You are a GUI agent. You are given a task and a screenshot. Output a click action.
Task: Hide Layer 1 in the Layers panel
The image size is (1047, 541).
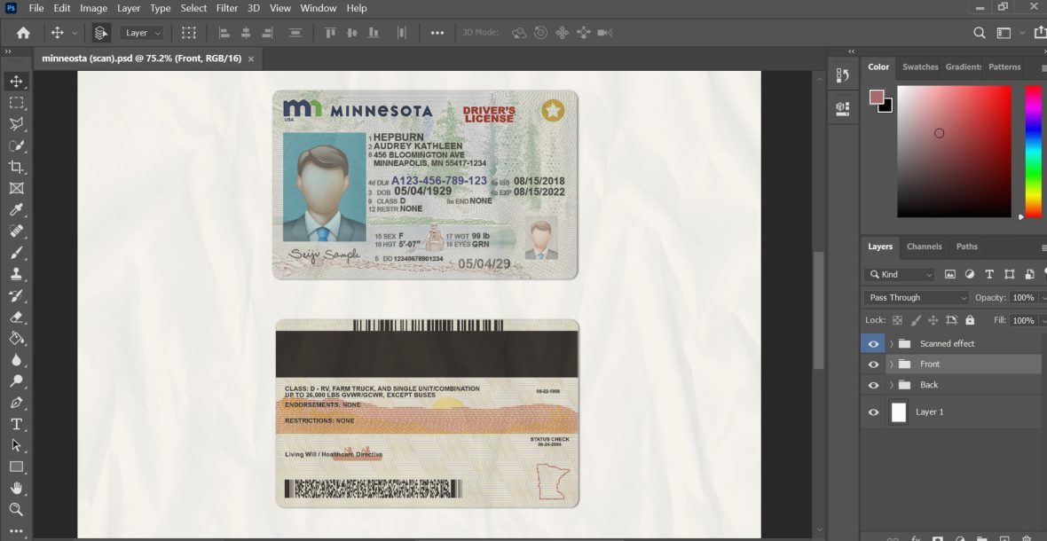click(x=874, y=412)
